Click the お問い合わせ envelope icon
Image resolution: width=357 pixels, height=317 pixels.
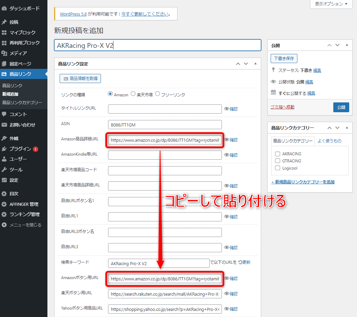pos(4,125)
